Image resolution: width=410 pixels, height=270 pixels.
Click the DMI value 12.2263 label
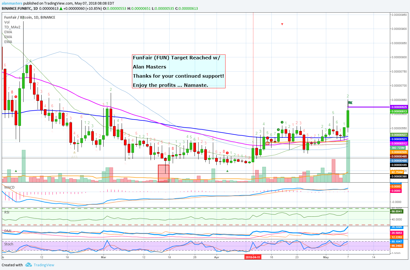pyautogui.click(x=397, y=237)
